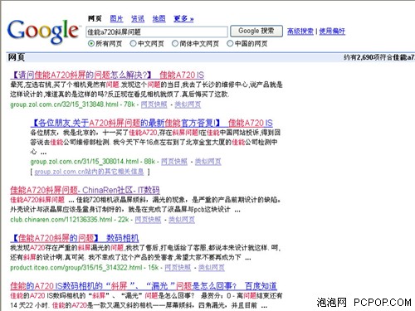Click the 网页 heading in the blue results bar
Image resolution: width=415 pixels, height=311 pixels.
(x=17, y=57)
